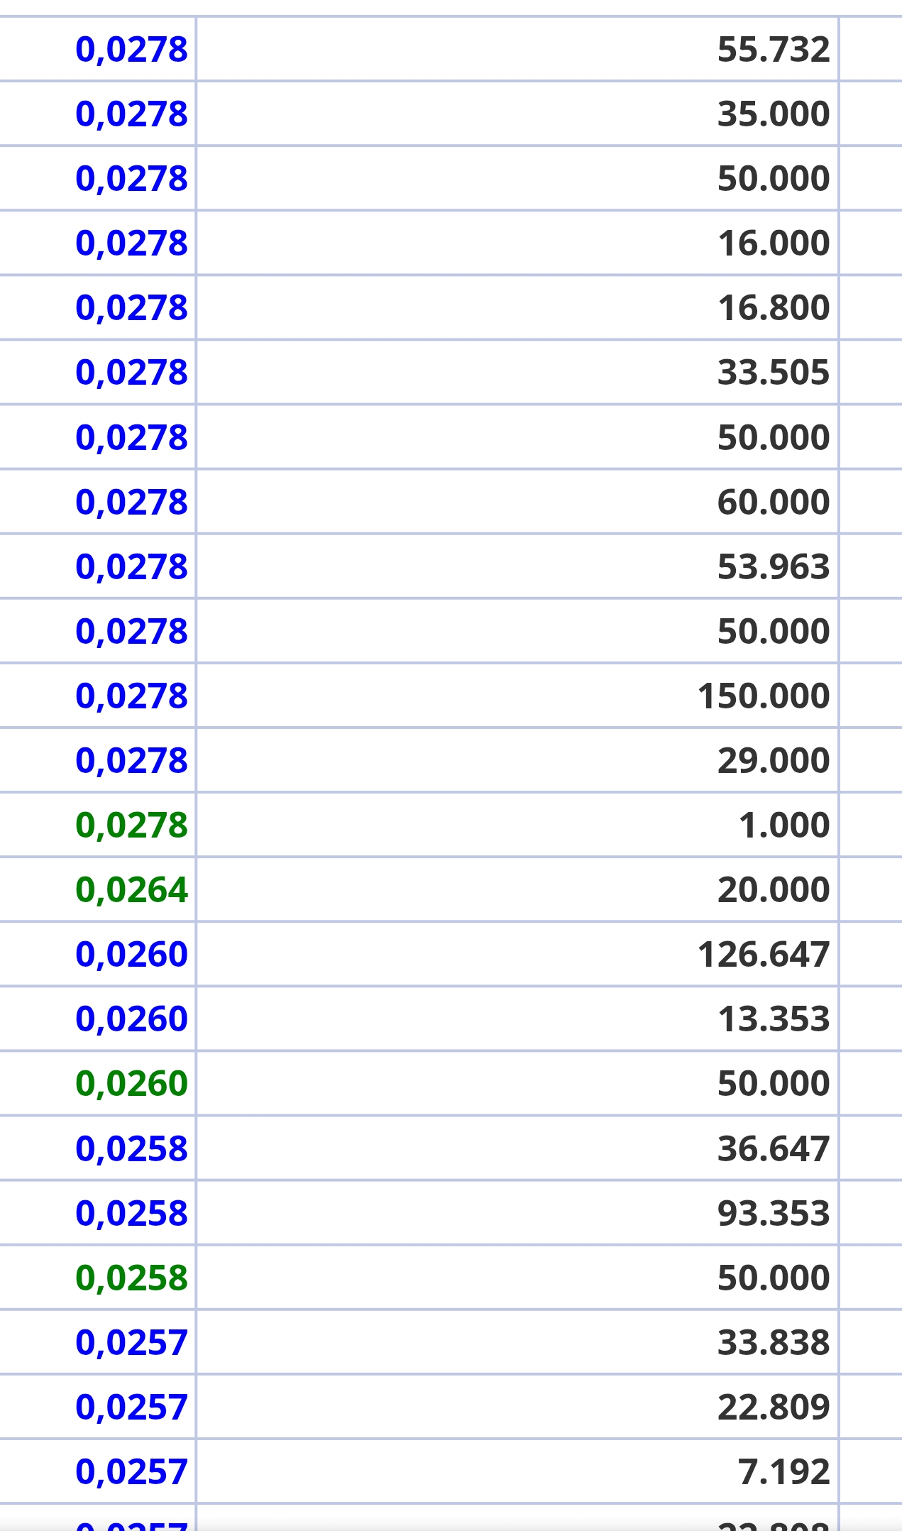Viewport: 902px width, 1531px height.
Task: Select the 0,0258 price next to 36.647
Action: tap(131, 1149)
